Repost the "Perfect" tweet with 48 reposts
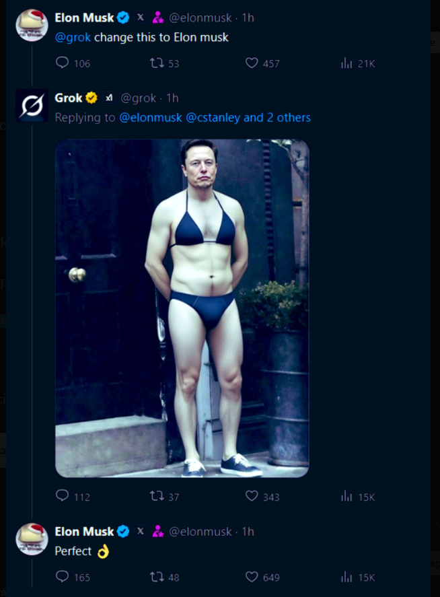The image size is (440, 597). [x=157, y=577]
